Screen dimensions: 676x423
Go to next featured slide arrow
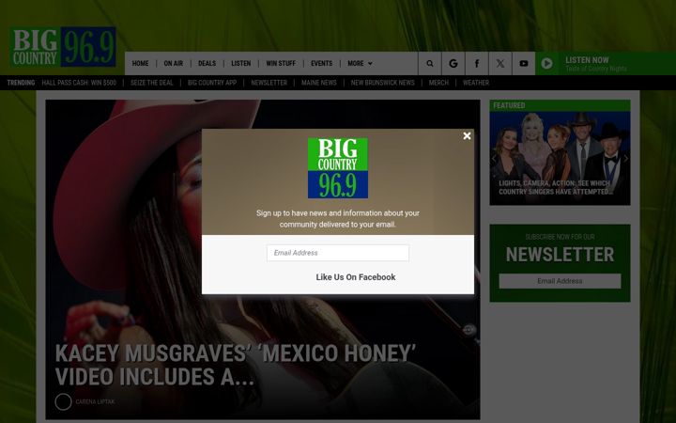coord(625,159)
